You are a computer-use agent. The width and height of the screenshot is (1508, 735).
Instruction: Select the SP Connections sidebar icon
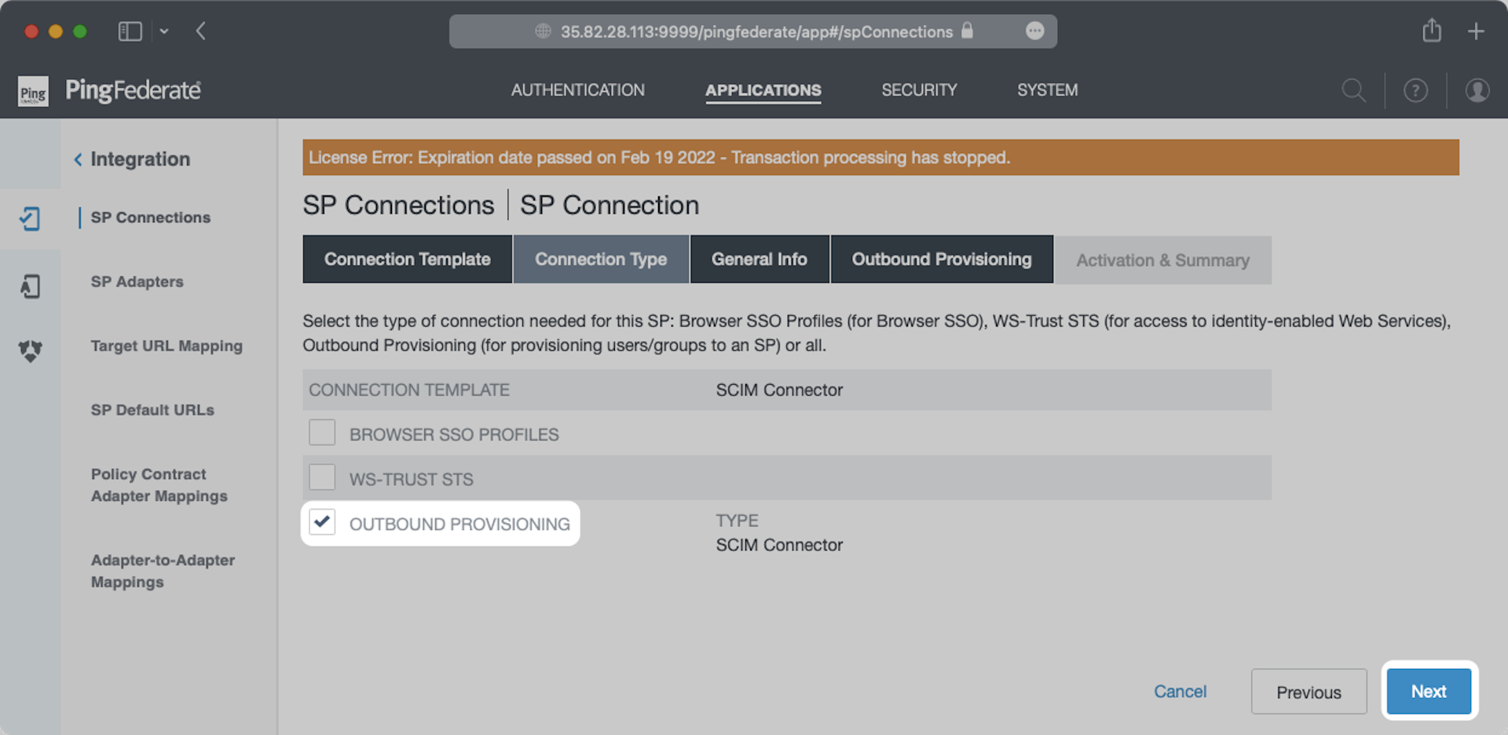coord(30,218)
